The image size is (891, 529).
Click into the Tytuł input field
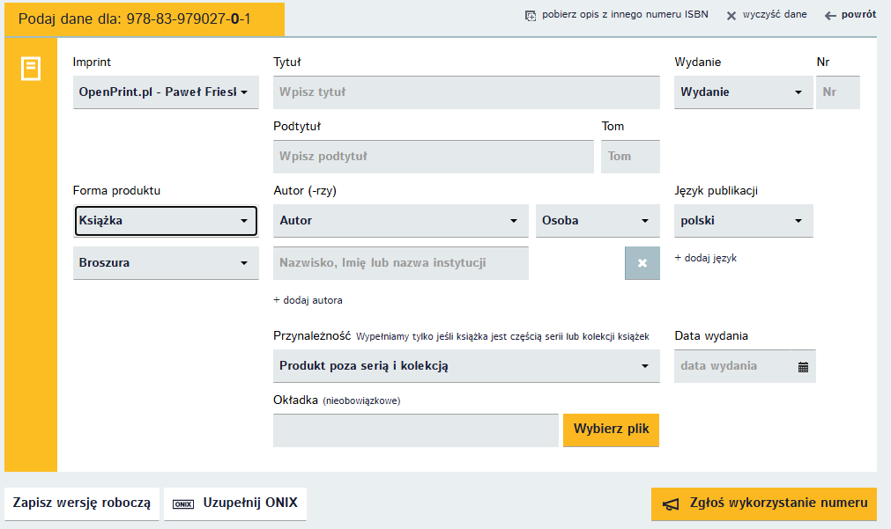pos(466,92)
